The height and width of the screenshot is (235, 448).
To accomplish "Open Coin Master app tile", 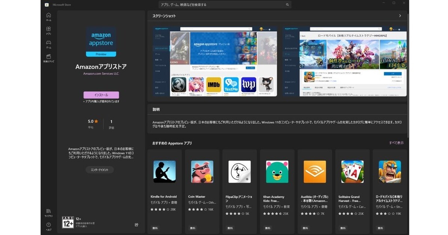I will [x=202, y=191].
